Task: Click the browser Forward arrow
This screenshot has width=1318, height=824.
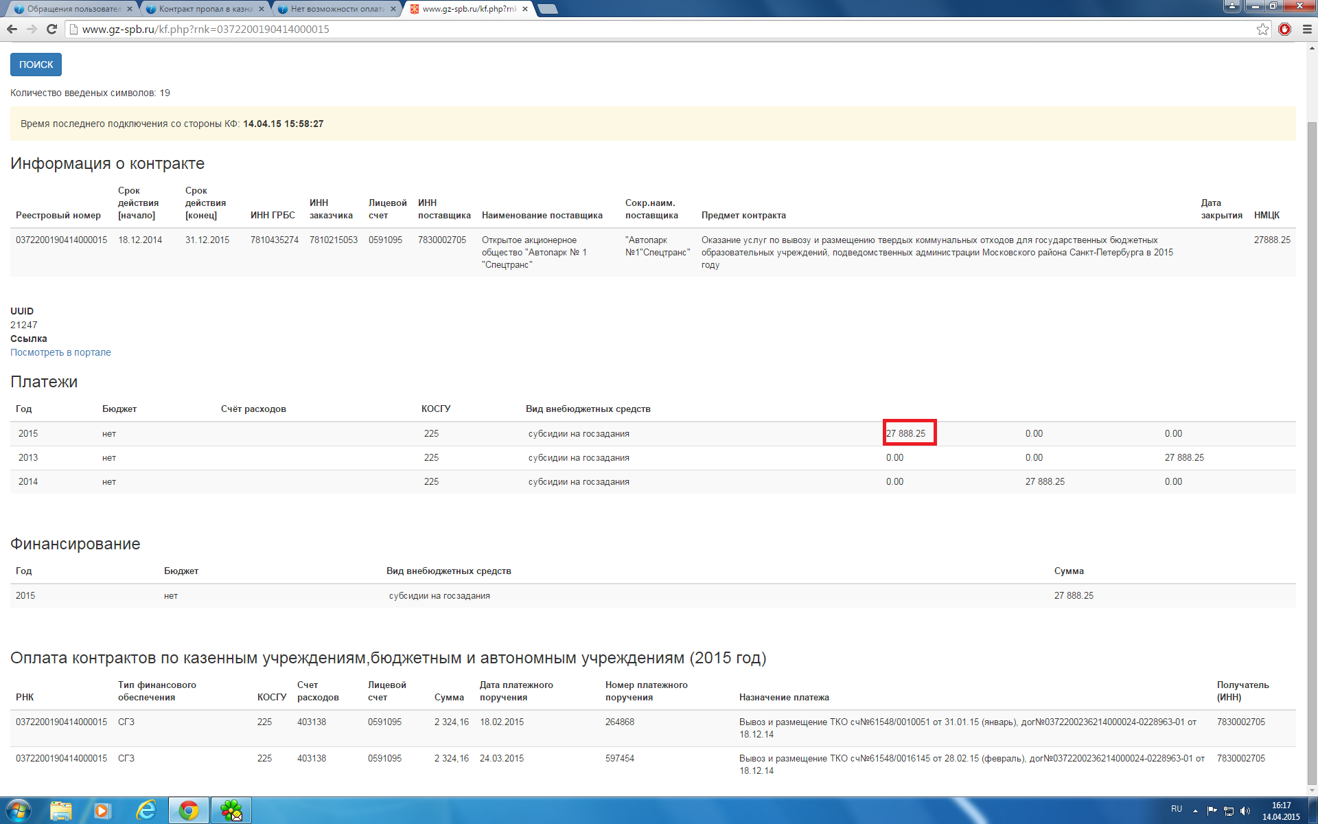Action: coord(32,29)
